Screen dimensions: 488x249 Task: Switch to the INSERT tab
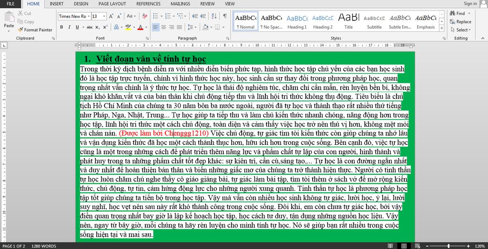57,4
